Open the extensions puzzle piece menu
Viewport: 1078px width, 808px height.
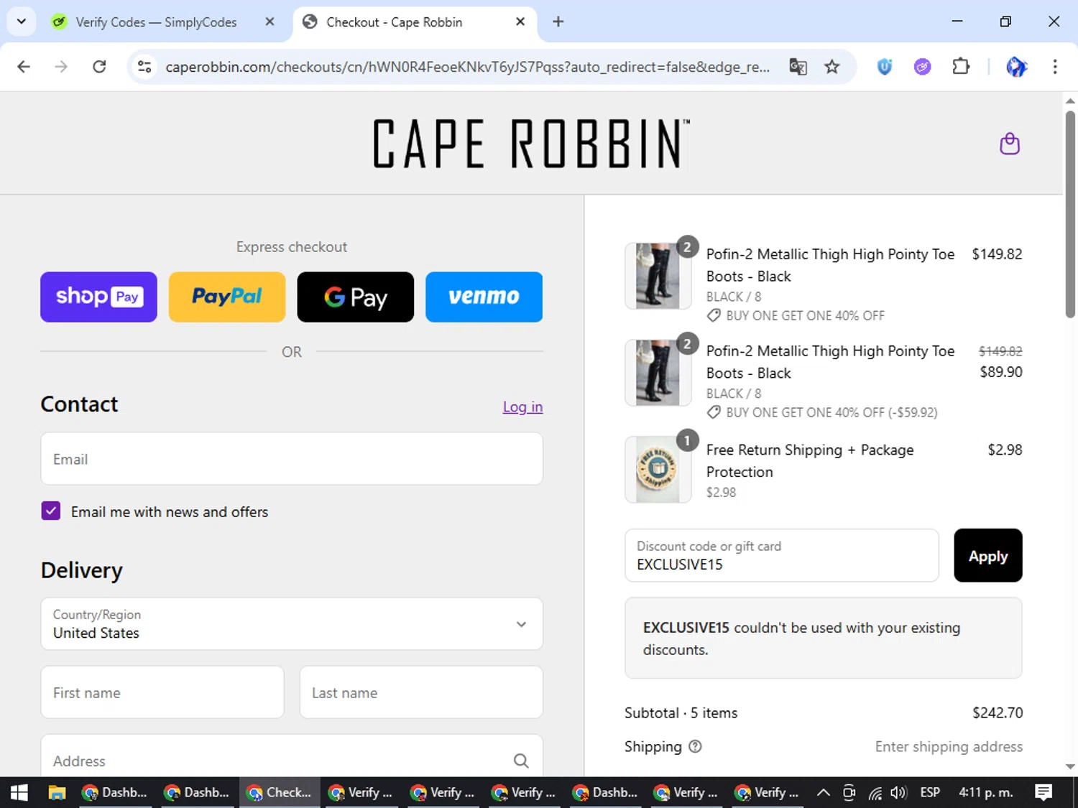click(x=960, y=67)
